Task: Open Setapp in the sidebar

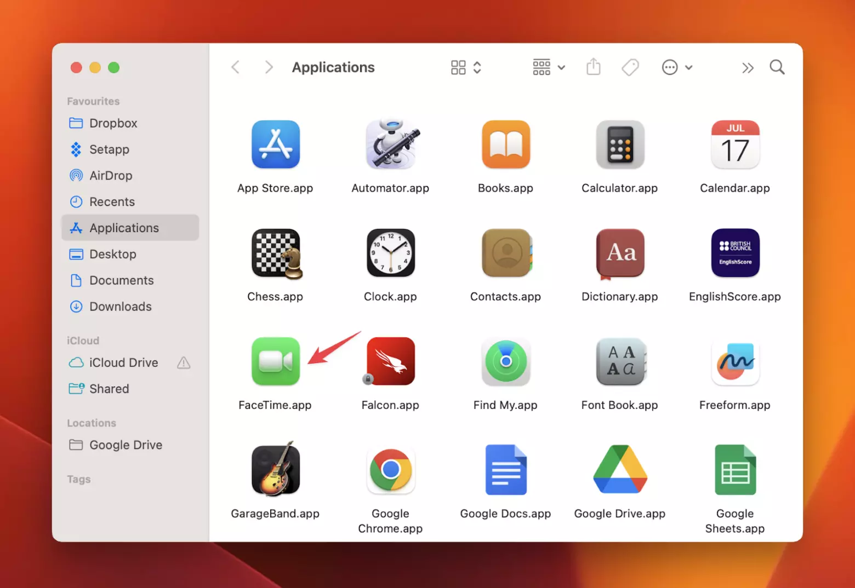Action: tap(130, 149)
